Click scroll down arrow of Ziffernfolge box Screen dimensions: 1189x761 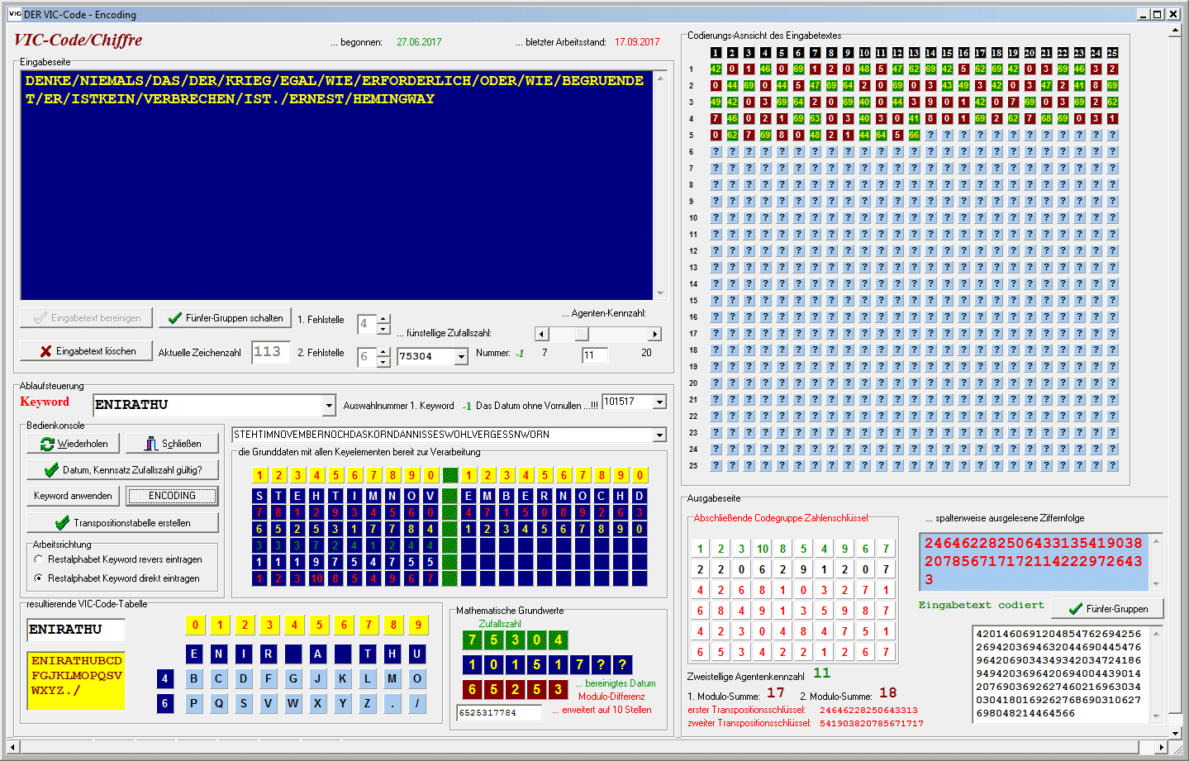1156,584
